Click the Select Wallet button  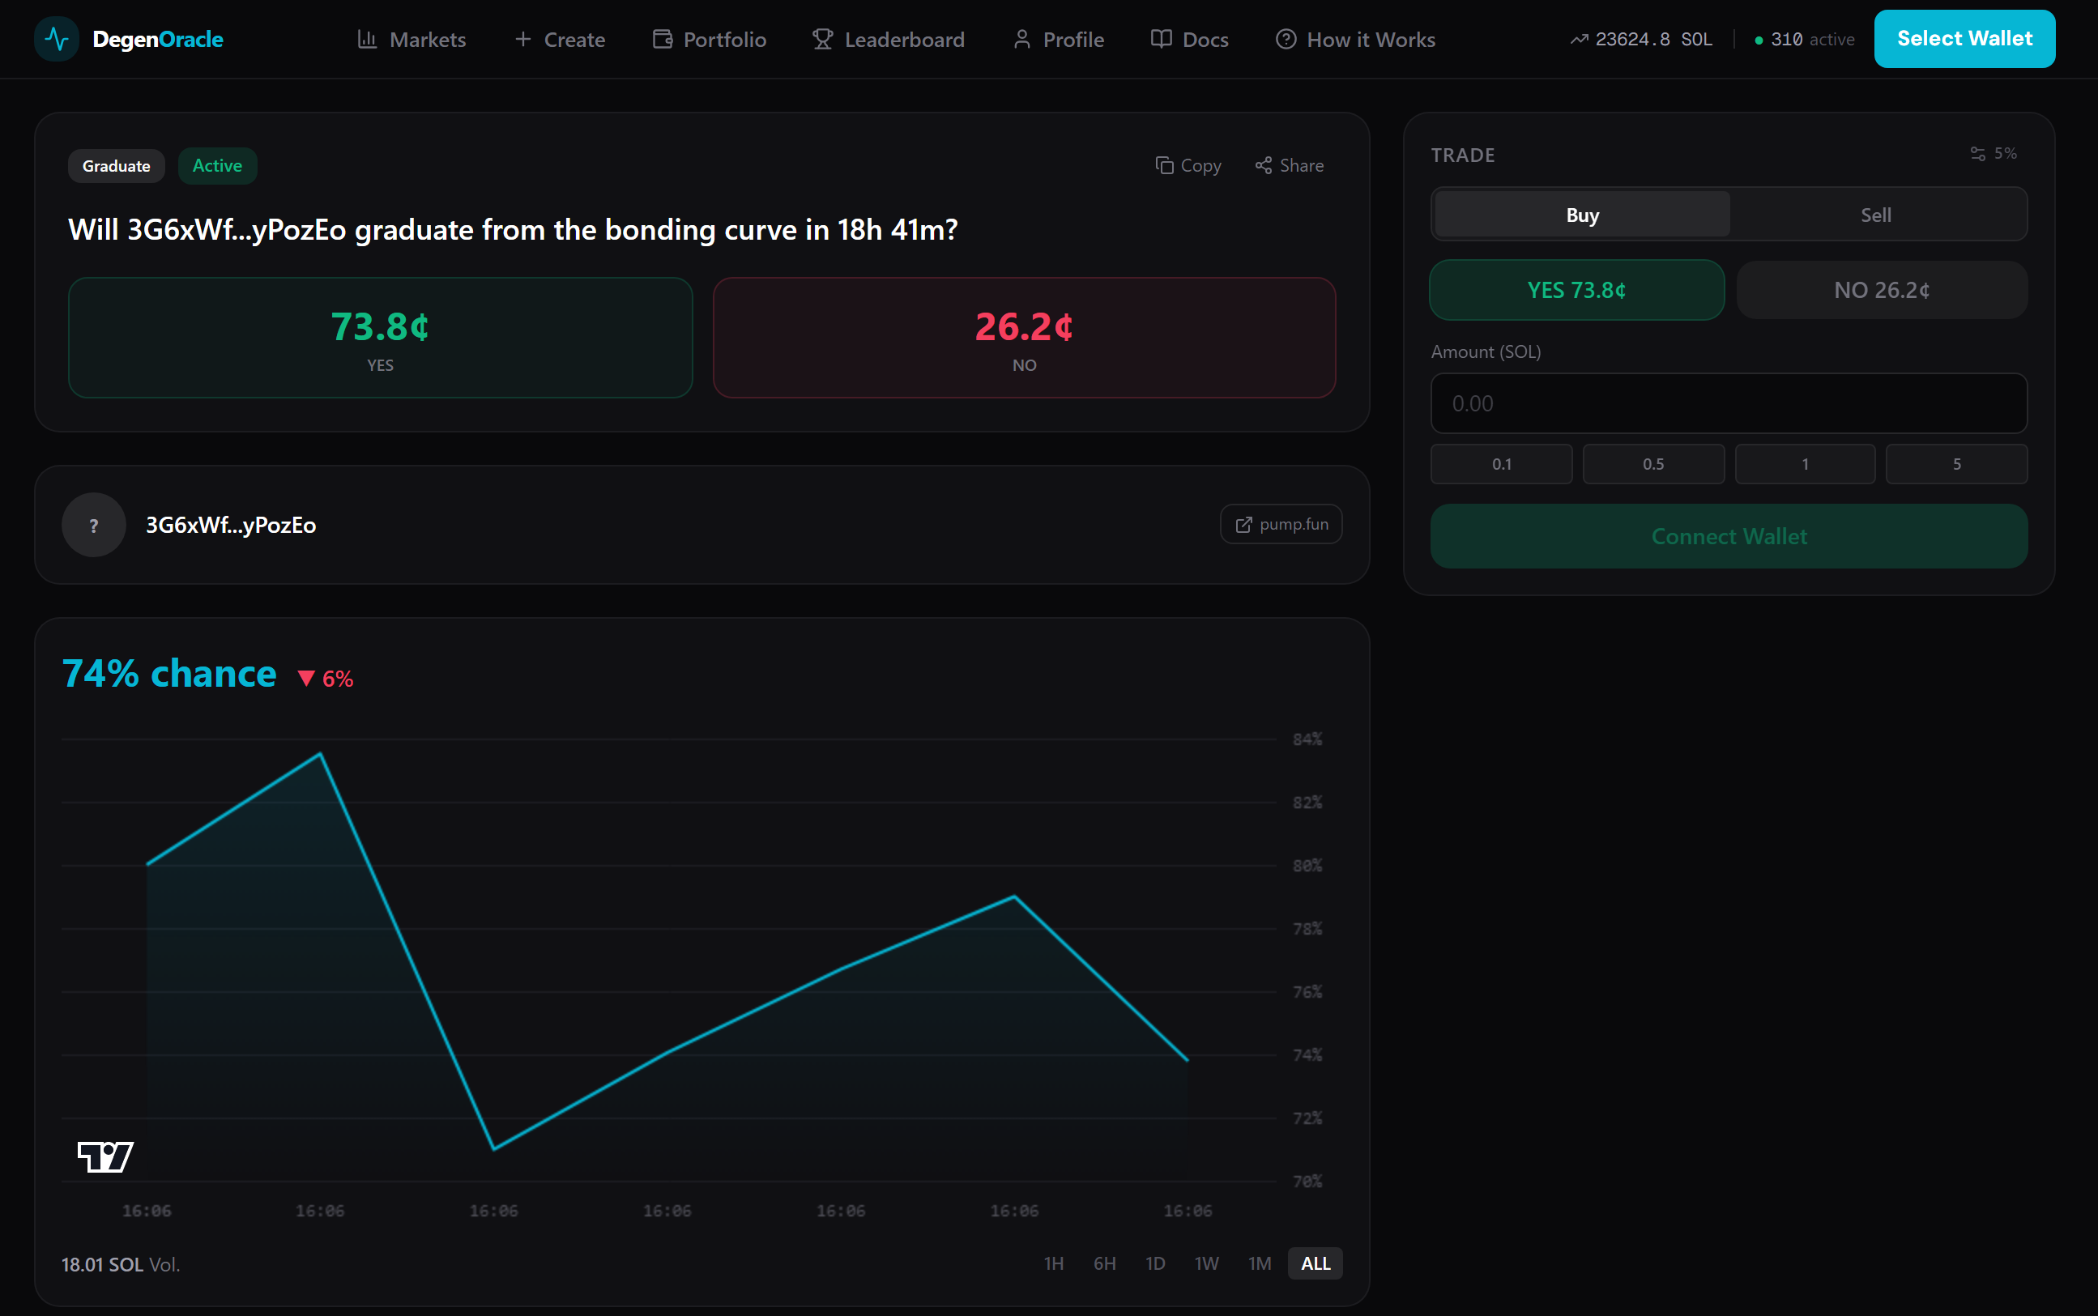tap(1964, 38)
